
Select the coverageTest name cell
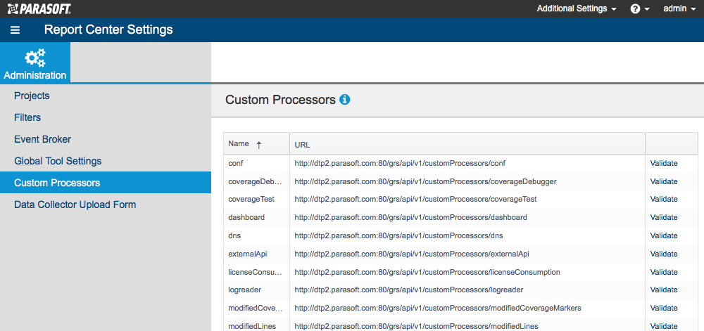257,200
